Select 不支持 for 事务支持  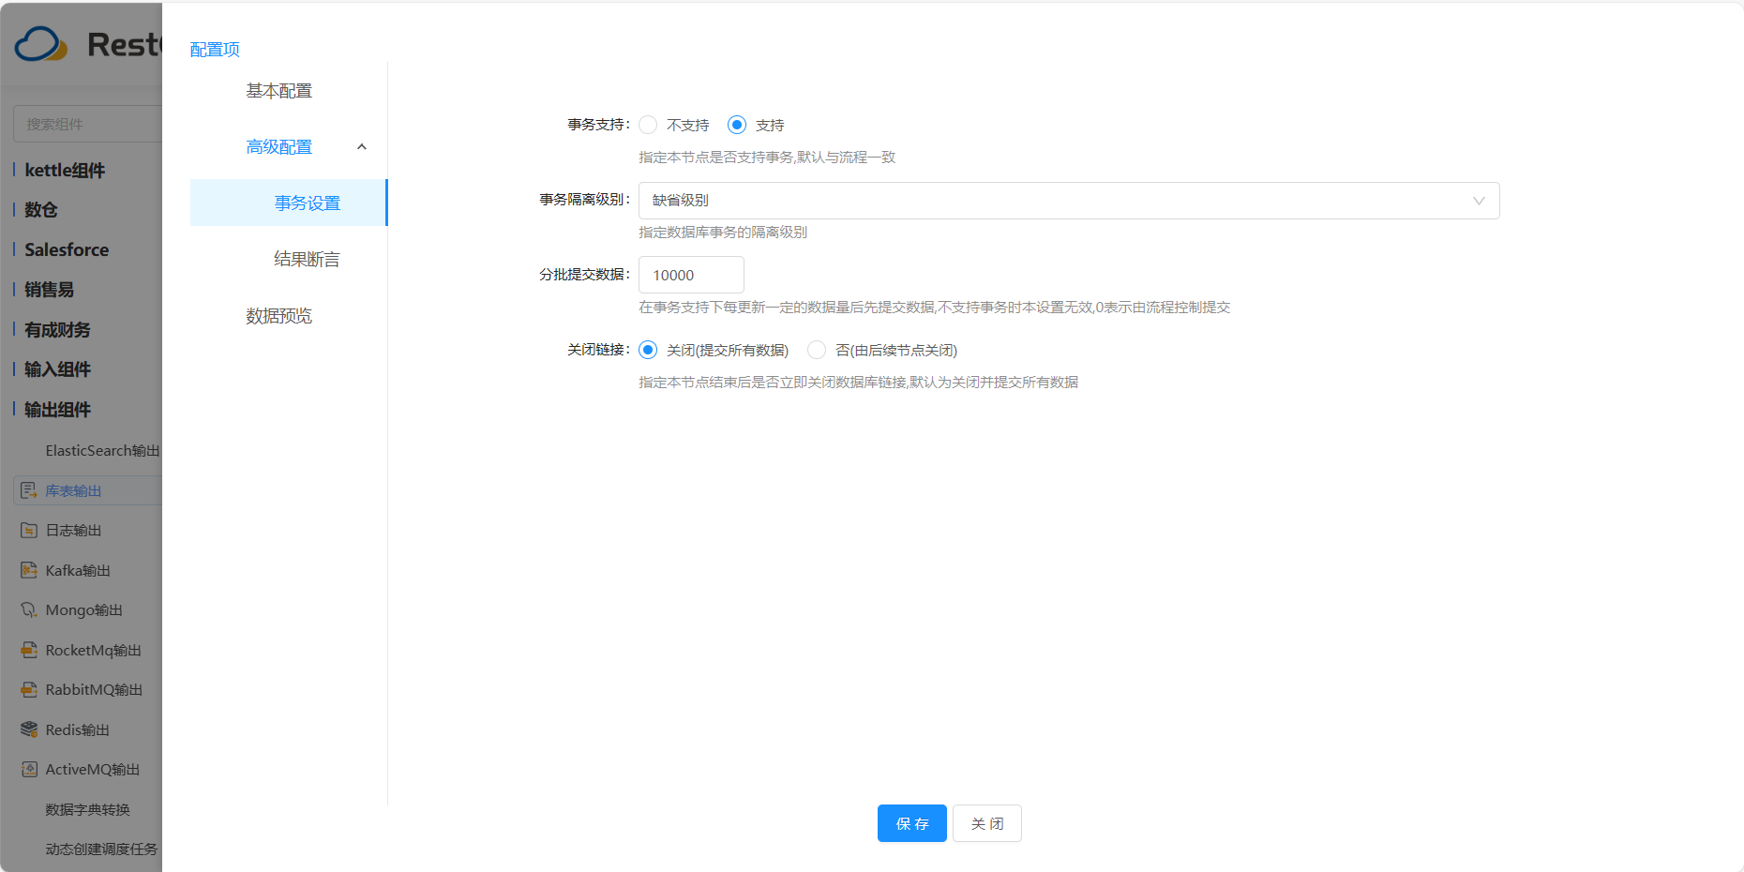pos(648,124)
